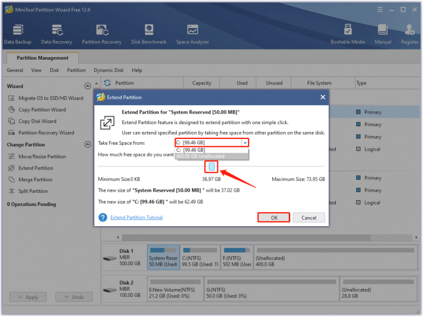Collapse the Change Partition section
Image resolution: width=423 pixels, height=317 pixels.
coord(88,144)
